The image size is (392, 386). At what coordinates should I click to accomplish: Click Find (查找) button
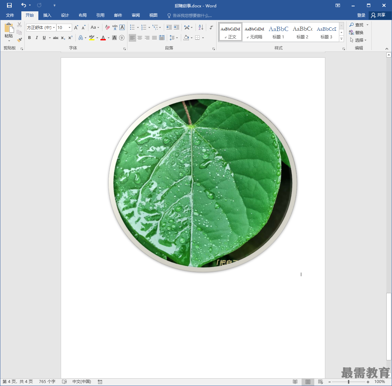coord(357,25)
